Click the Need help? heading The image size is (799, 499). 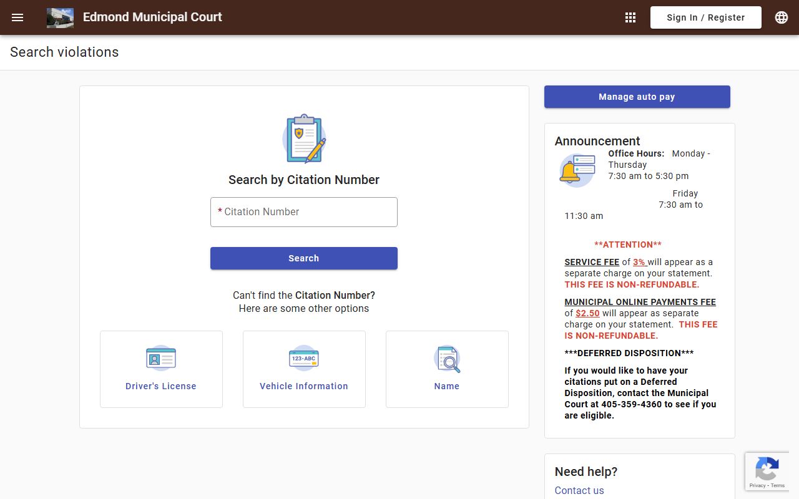[586, 472]
